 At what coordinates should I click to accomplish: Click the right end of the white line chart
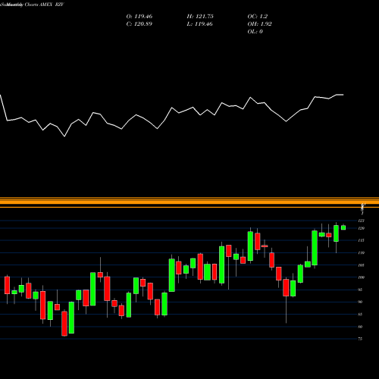[343, 95]
